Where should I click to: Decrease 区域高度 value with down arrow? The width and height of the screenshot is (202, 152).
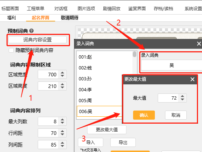[x=62, y=88]
